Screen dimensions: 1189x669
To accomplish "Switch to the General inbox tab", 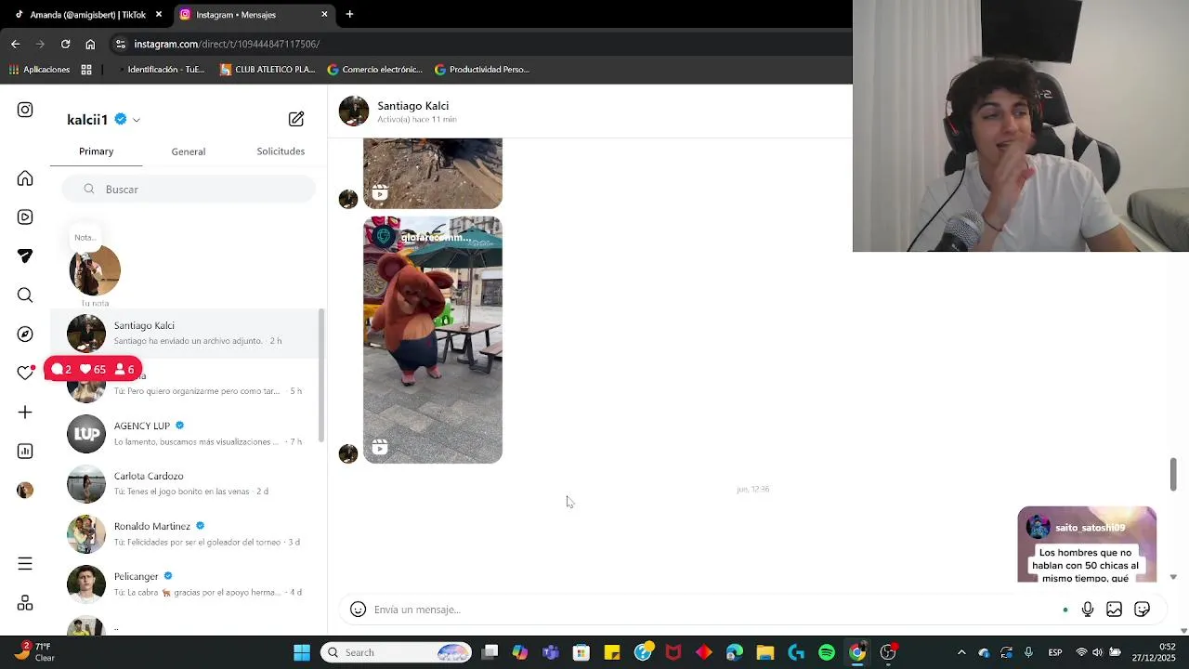I will click(189, 151).
